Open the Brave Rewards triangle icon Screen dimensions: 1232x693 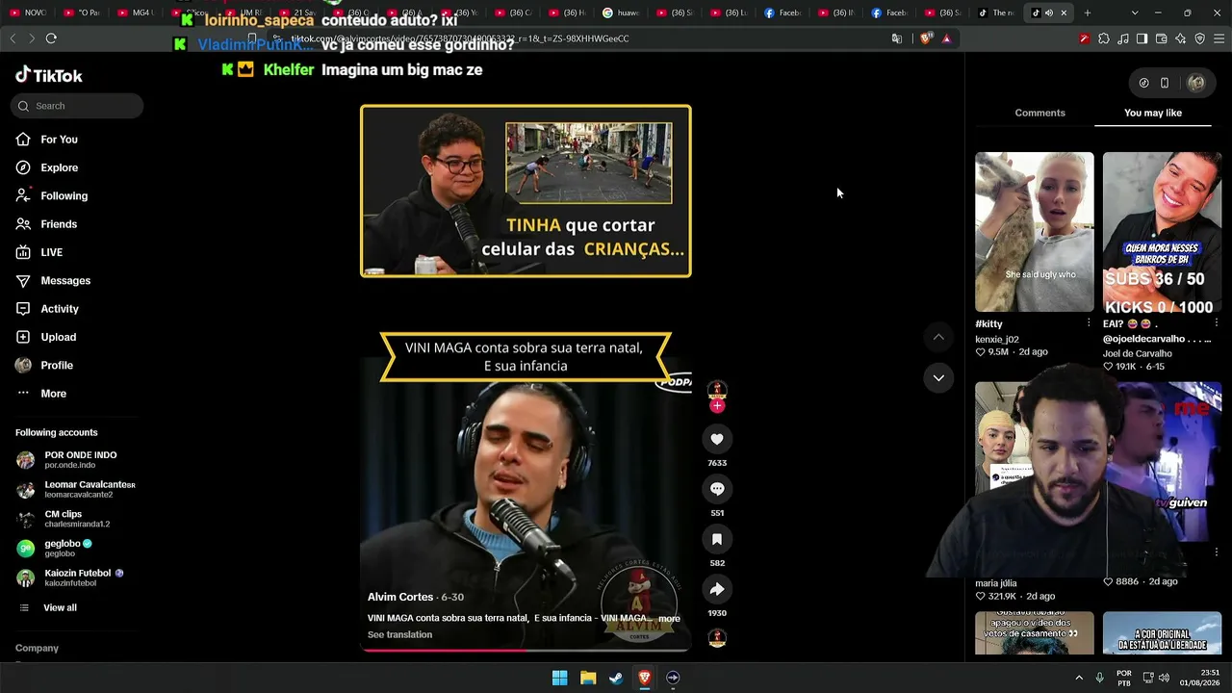pos(946,38)
